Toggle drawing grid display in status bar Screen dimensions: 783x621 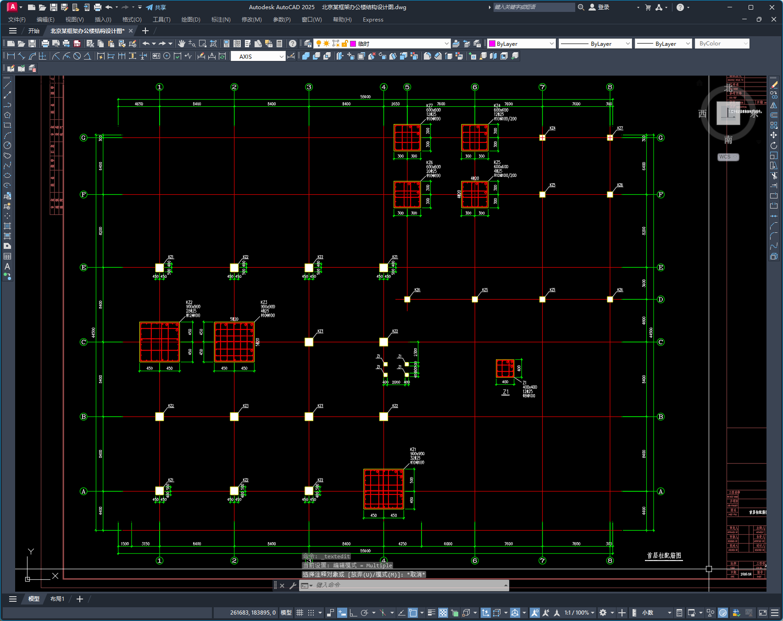(300, 613)
